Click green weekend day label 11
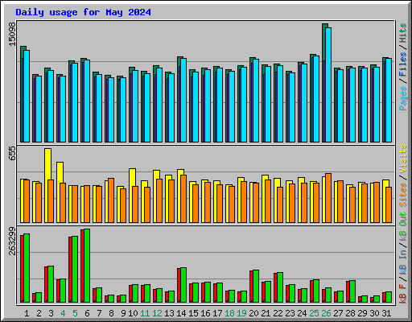 (145, 313)
